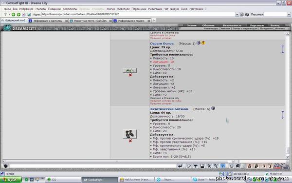
Task: Open the Комплекты menu
Action: (70, 9)
